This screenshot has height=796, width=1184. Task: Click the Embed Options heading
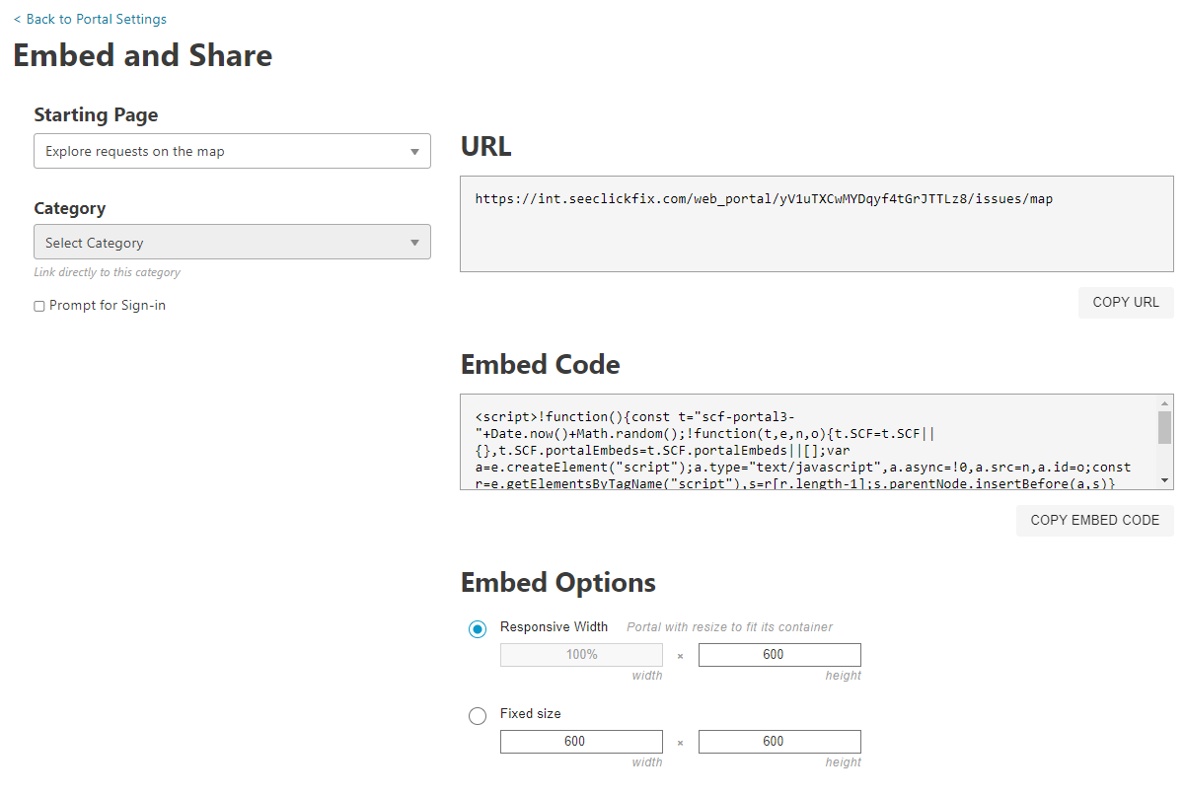(x=558, y=582)
